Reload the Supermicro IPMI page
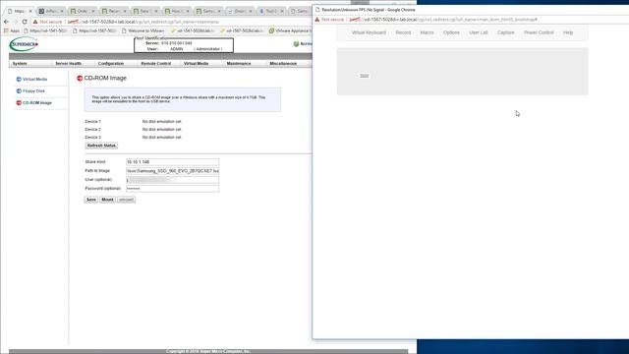 [24, 22]
